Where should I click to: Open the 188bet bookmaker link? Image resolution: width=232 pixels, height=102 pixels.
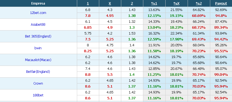click(x=38, y=95)
